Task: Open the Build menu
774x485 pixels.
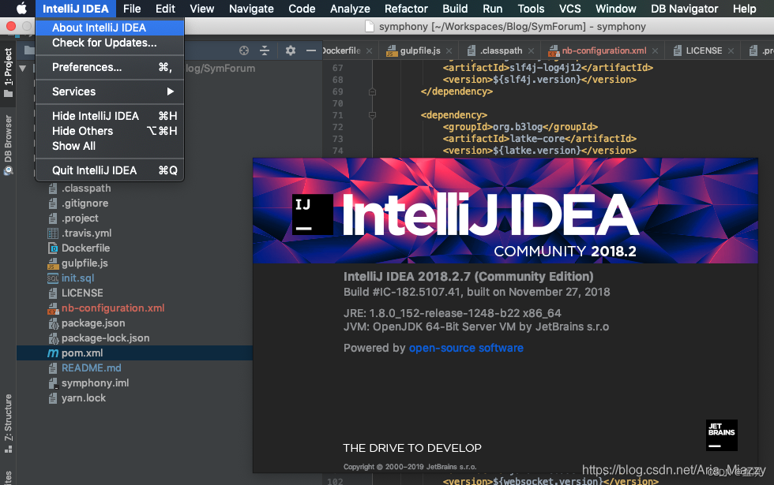Action: click(455, 9)
